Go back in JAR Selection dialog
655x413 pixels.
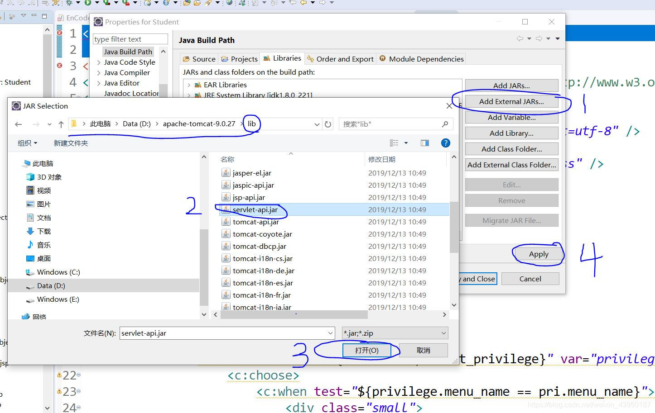[x=18, y=124]
